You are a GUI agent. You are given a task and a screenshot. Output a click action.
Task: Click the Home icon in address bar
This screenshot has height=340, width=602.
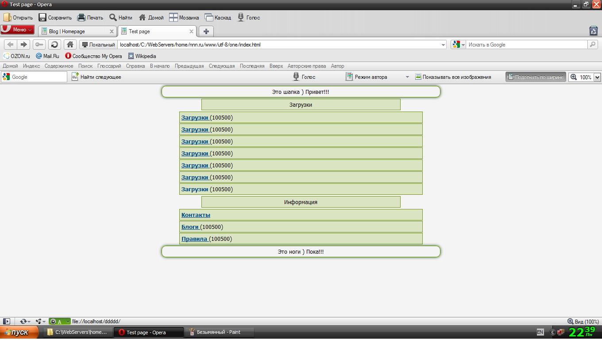point(69,44)
